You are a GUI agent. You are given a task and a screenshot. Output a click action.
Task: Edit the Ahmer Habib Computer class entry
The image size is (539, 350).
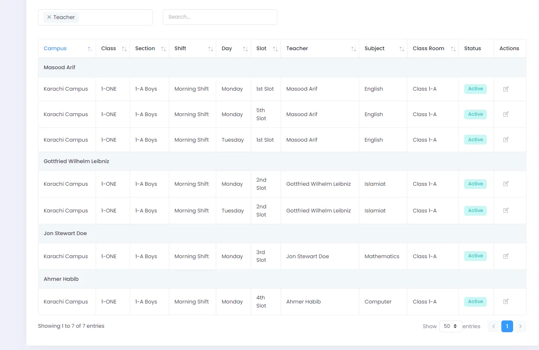(x=505, y=301)
